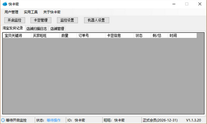Open the 实用工具 menu
The width and height of the screenshot is (207, 124).
(31, 12)
